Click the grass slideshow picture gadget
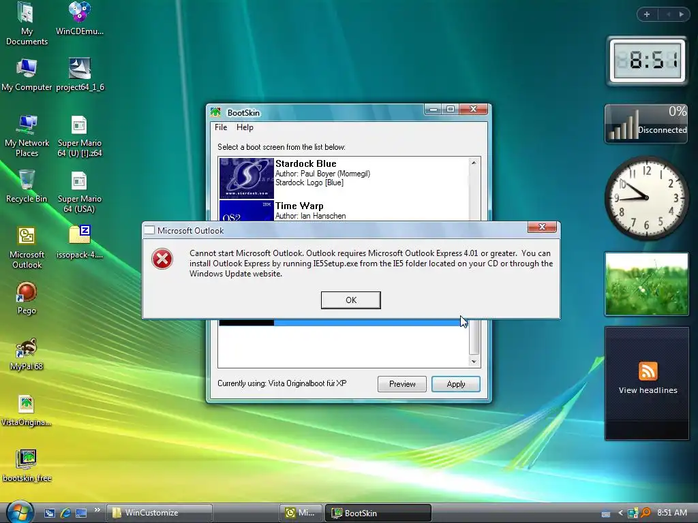 pos(646,284)
